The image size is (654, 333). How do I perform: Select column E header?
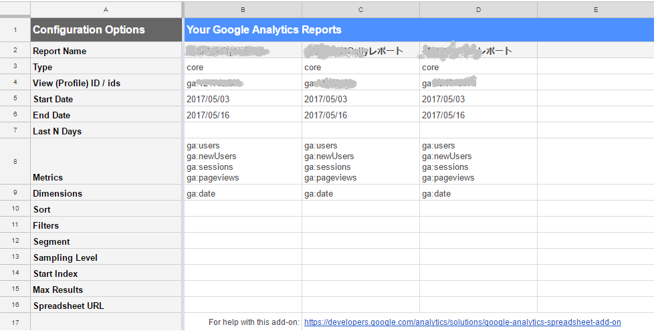(x=596, y=9)
